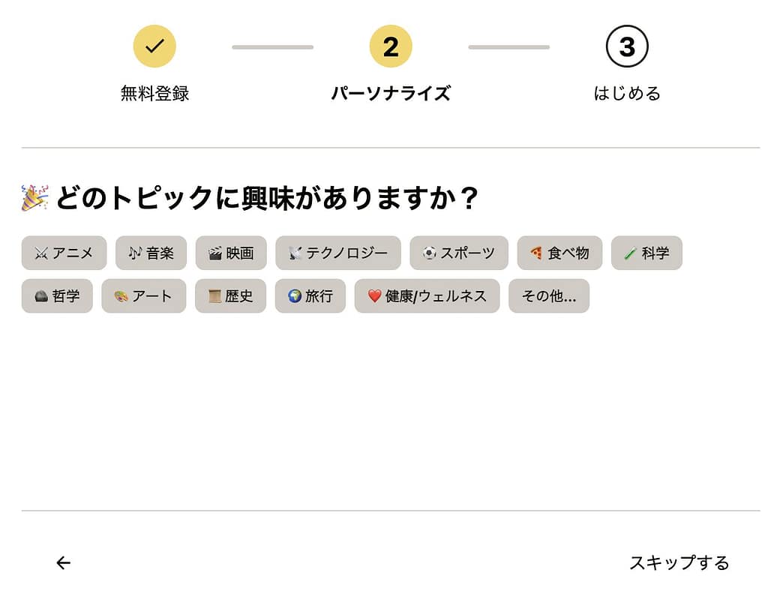Open the その他... option

click(549, 295)
